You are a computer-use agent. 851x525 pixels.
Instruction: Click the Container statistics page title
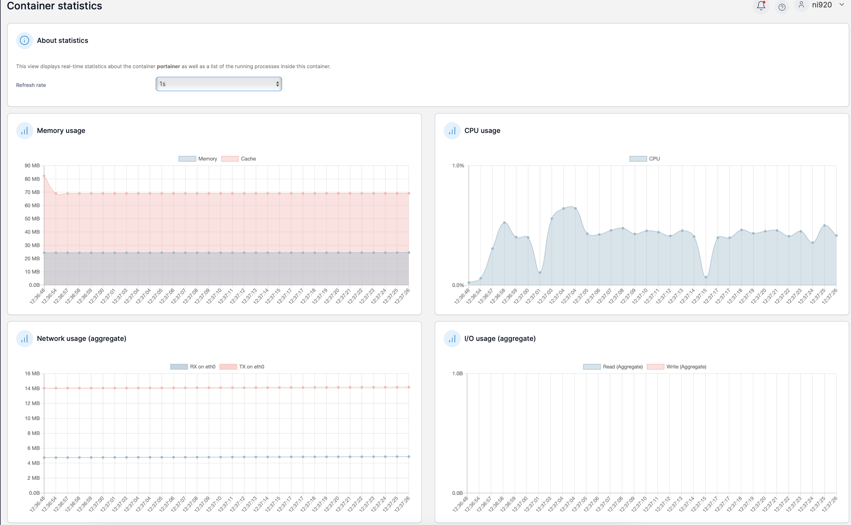click(55, 6)
